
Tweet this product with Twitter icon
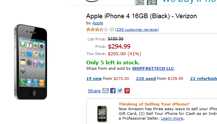[120, 91]
